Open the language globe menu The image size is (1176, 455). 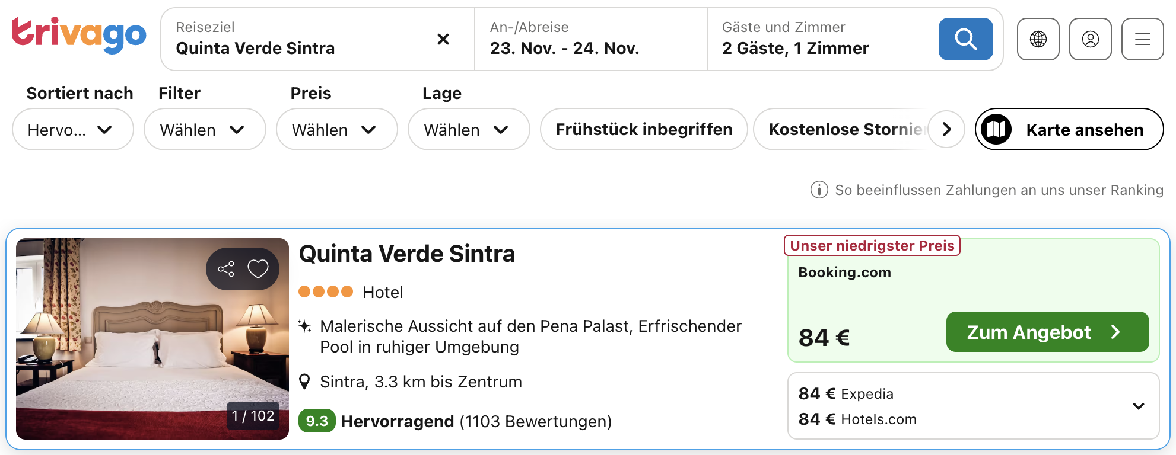(x=1038, y=39)
